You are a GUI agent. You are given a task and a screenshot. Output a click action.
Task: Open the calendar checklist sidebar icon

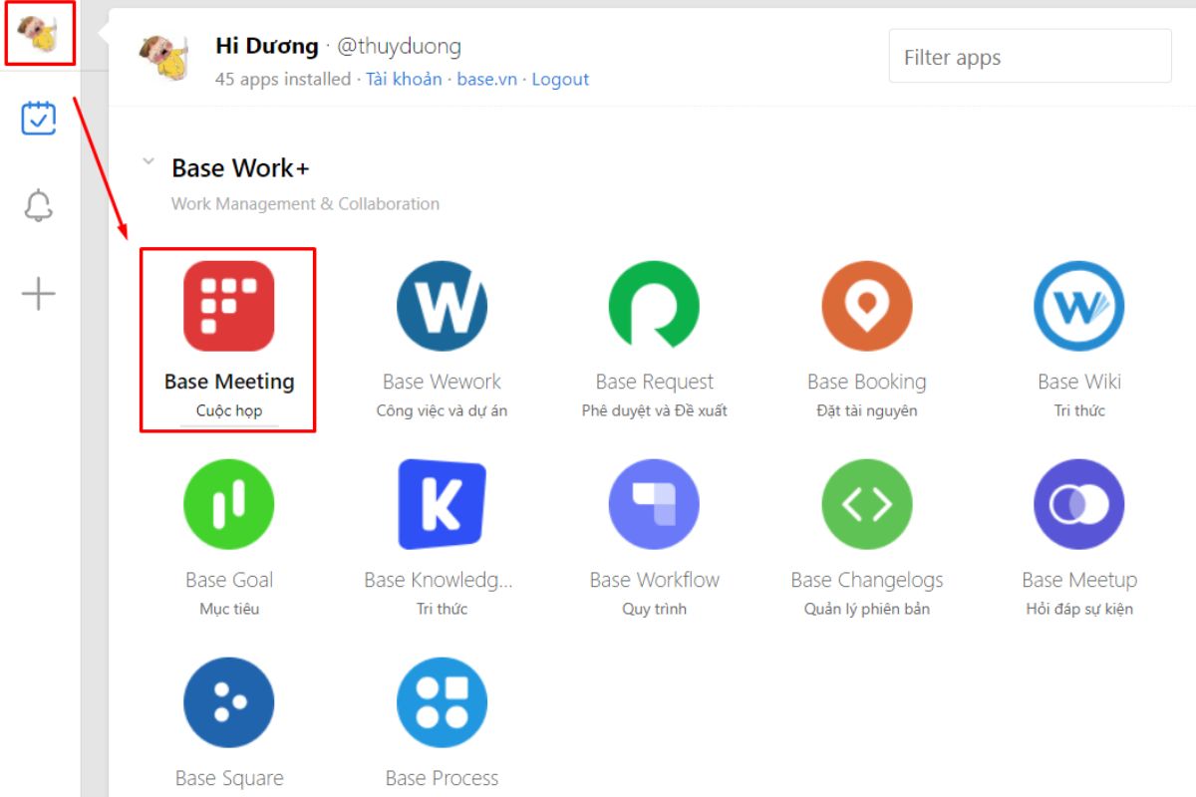[39, 119]
